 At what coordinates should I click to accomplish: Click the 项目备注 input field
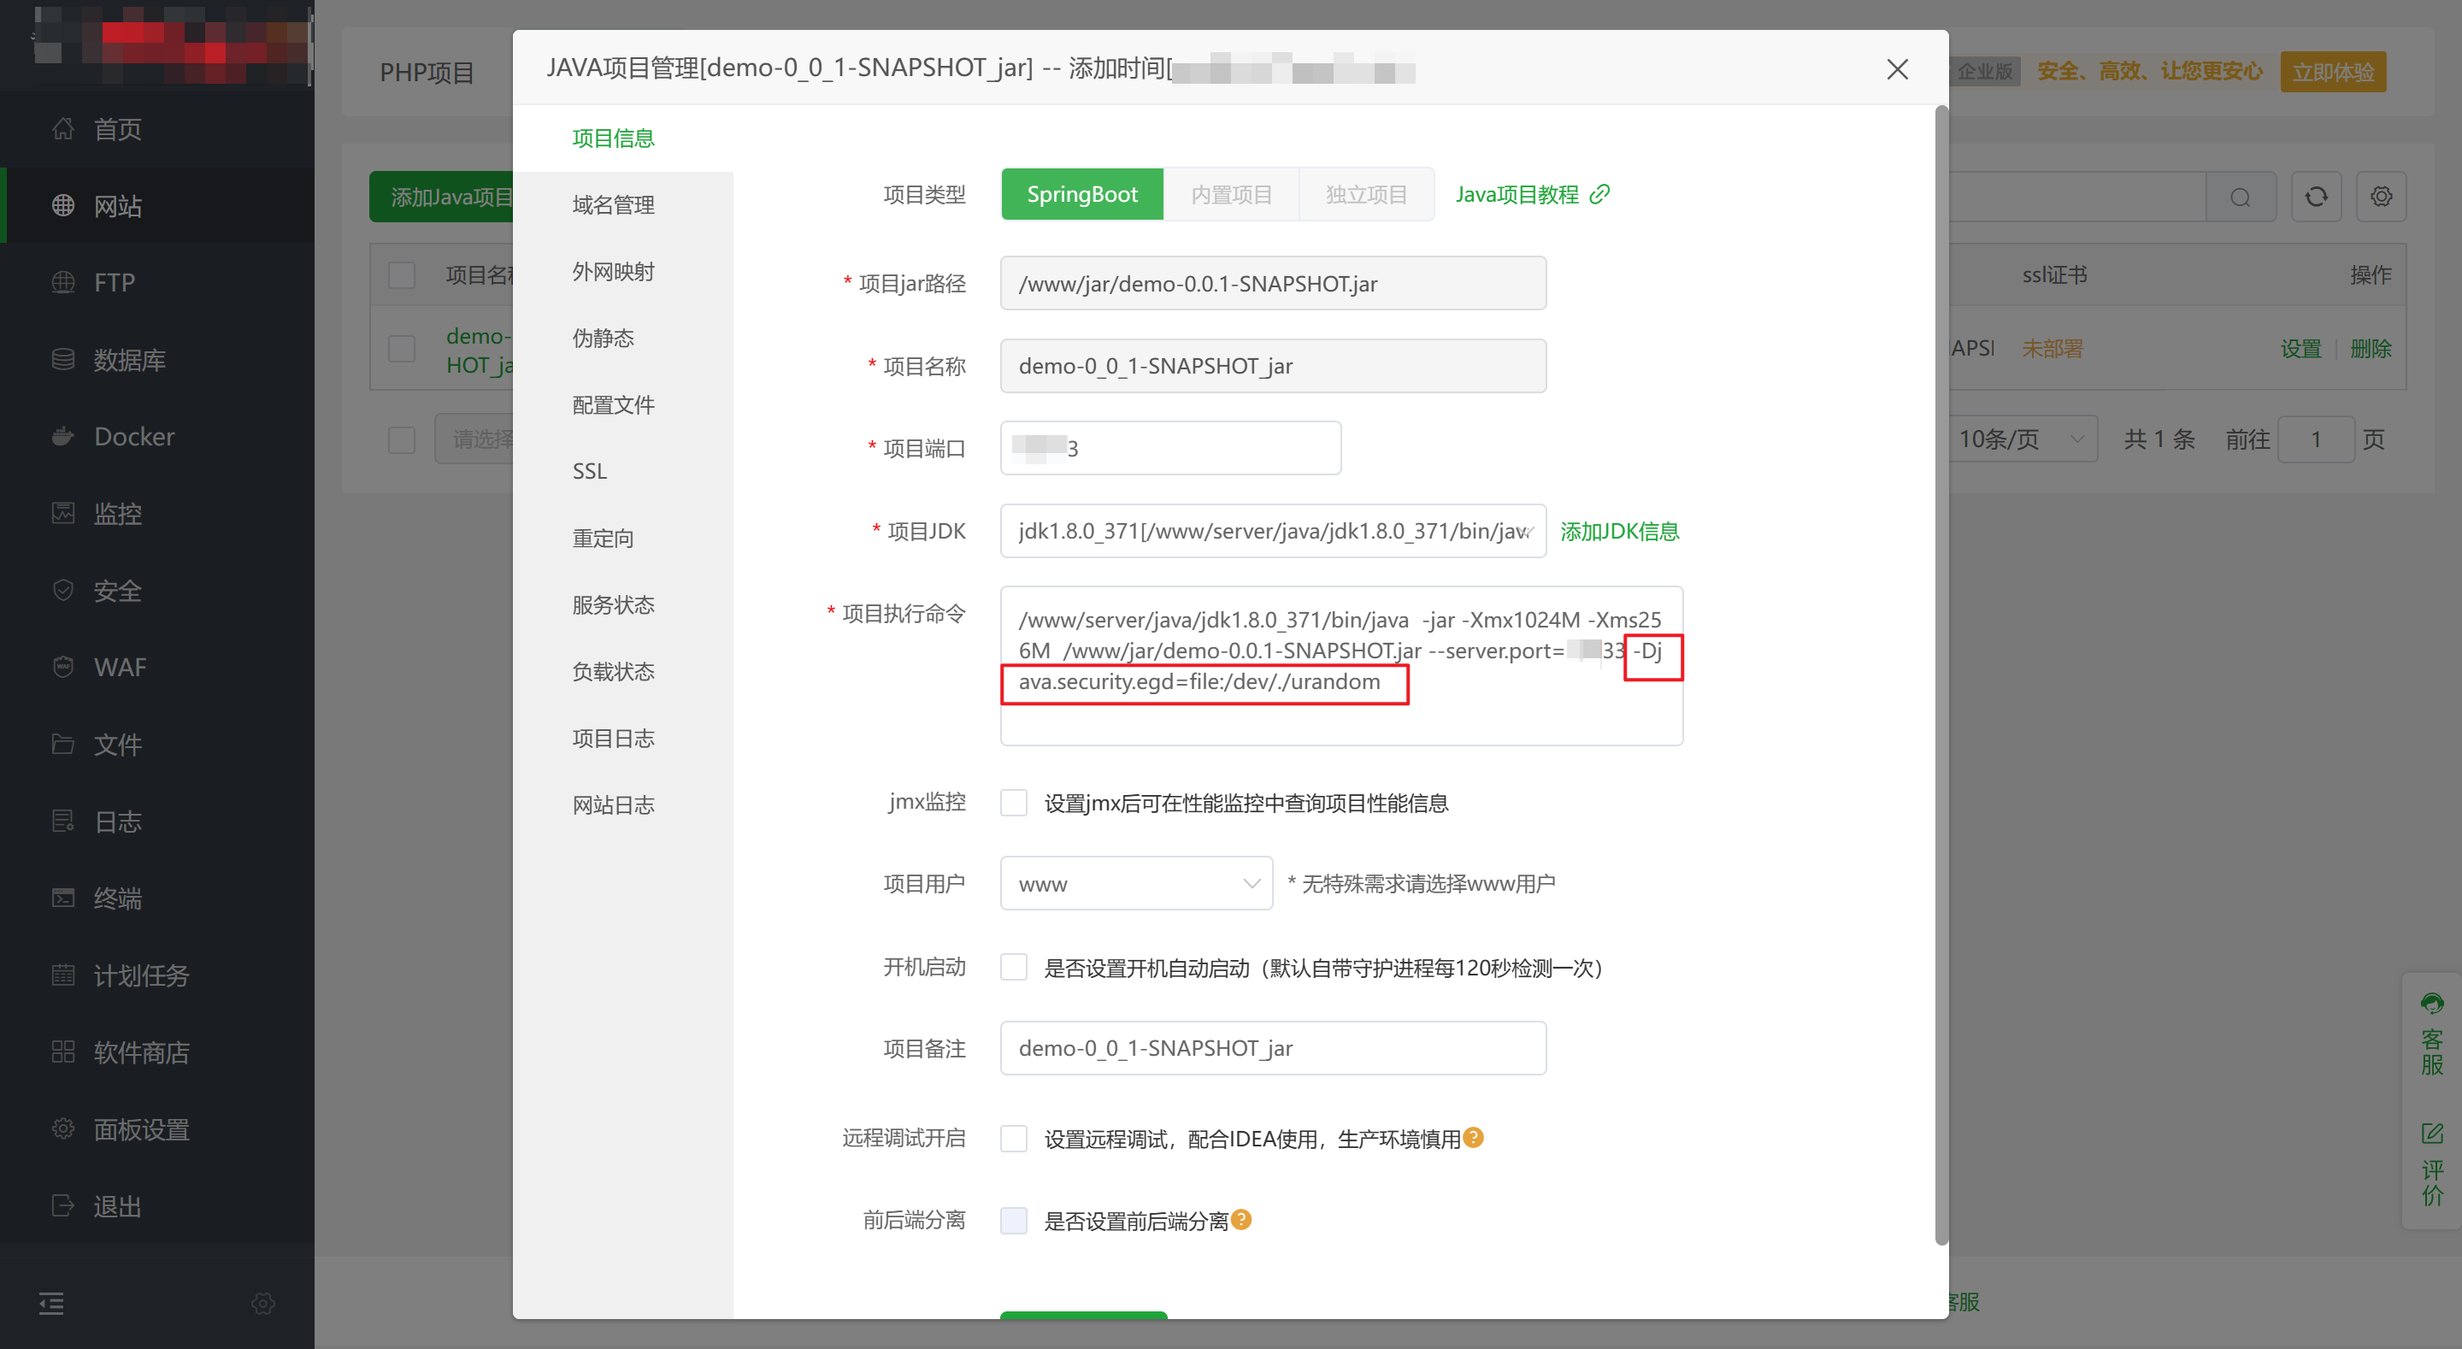(x=1272, y=1048)
